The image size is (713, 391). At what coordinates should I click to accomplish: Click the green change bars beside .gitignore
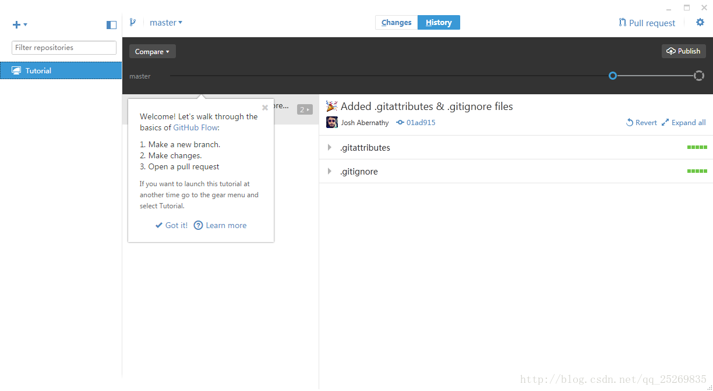pyautogui.click(x=697, y=172)
